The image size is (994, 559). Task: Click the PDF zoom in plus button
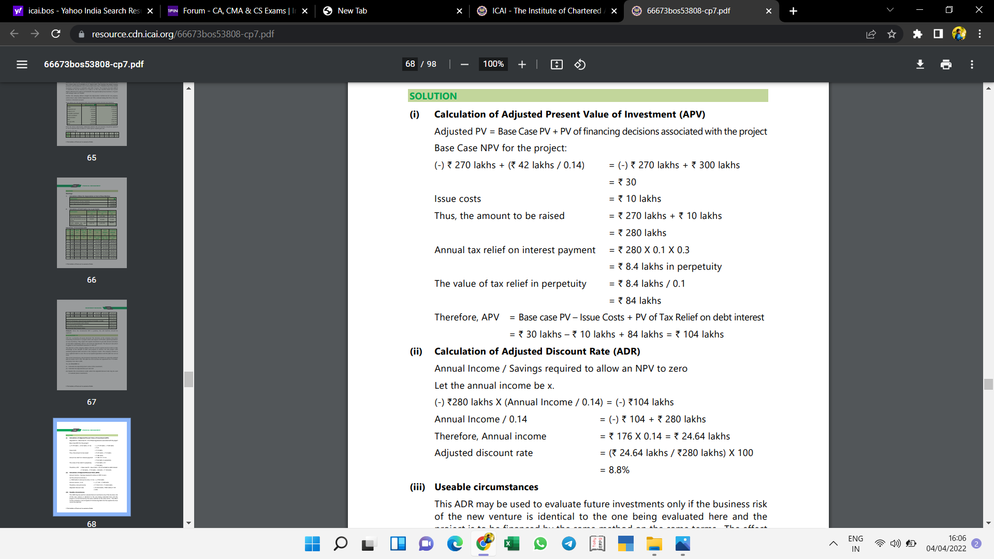(522, 64)
